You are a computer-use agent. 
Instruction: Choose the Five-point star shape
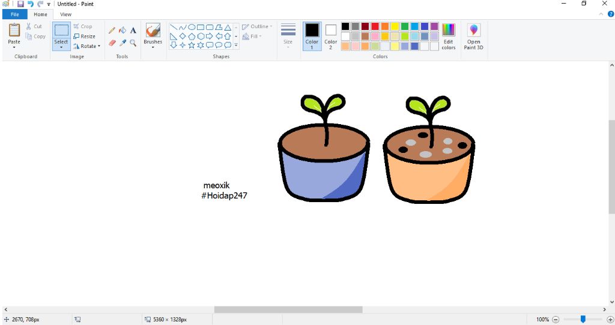[192, 45]
